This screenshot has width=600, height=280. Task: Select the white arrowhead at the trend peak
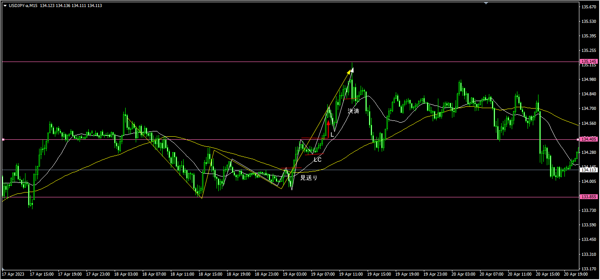pyautogui.click(x=352, y=70)
